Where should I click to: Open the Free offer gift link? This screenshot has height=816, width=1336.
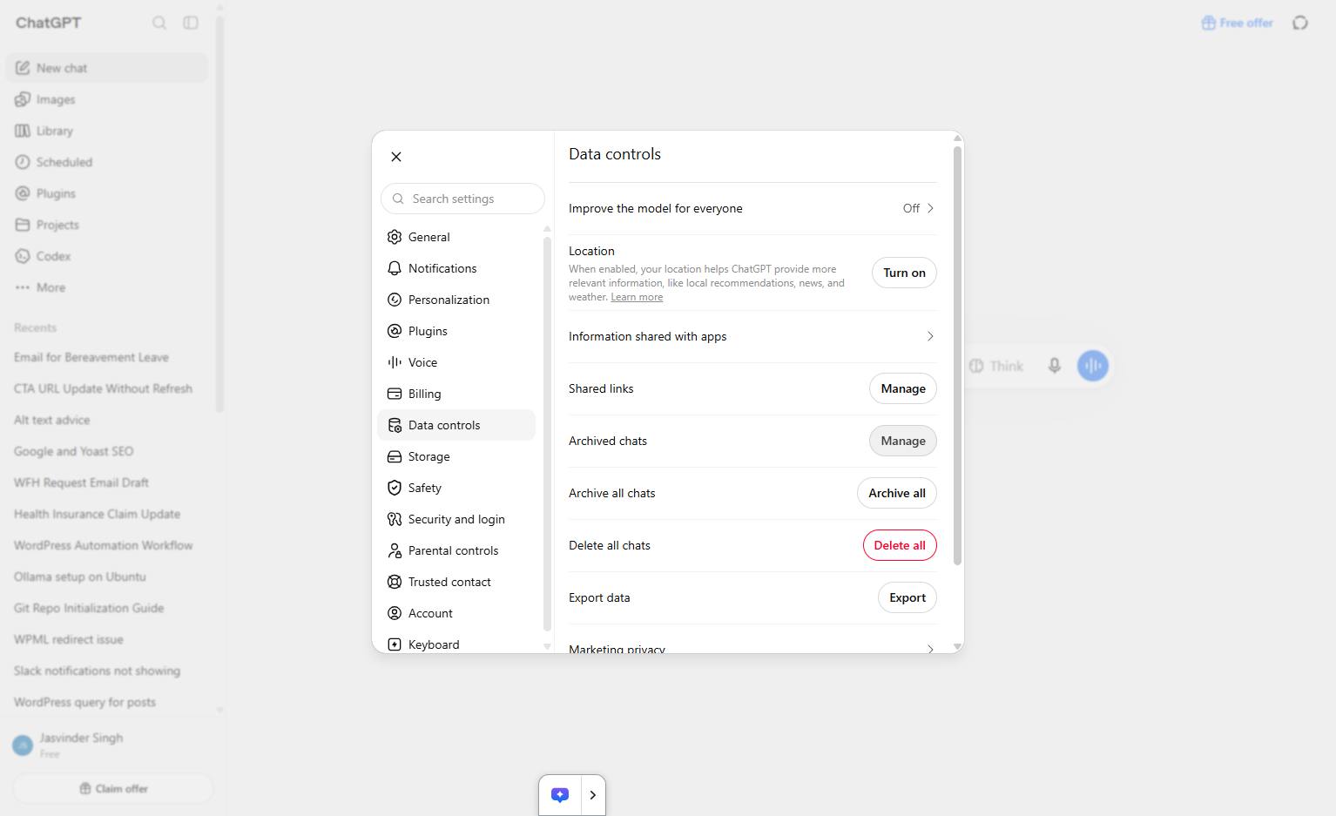coord(1237,23)
